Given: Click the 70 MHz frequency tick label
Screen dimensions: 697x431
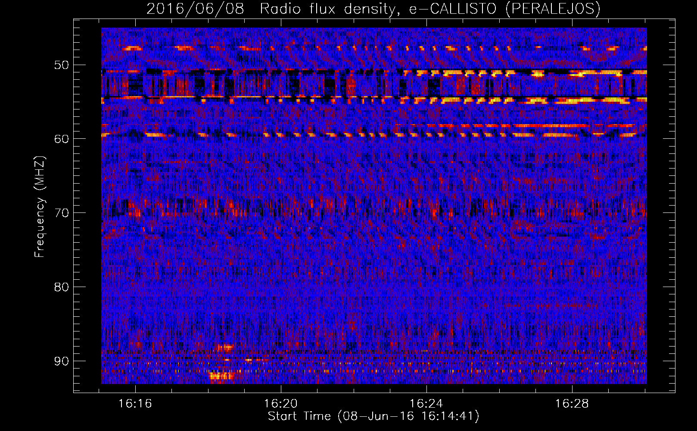Looking at the screenshot, I should click(x=61, y=213).
